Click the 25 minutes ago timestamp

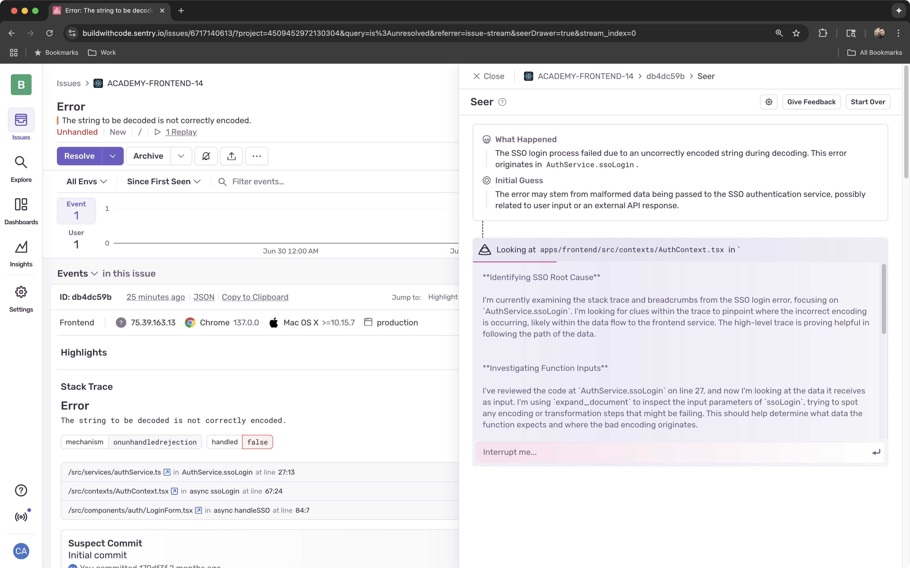click(156, 297)
